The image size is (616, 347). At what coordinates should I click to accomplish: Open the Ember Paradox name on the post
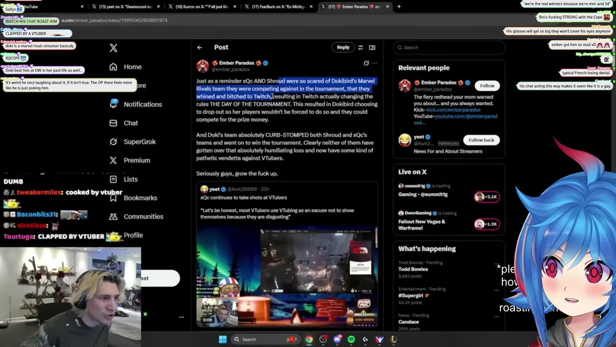point(237,63)
